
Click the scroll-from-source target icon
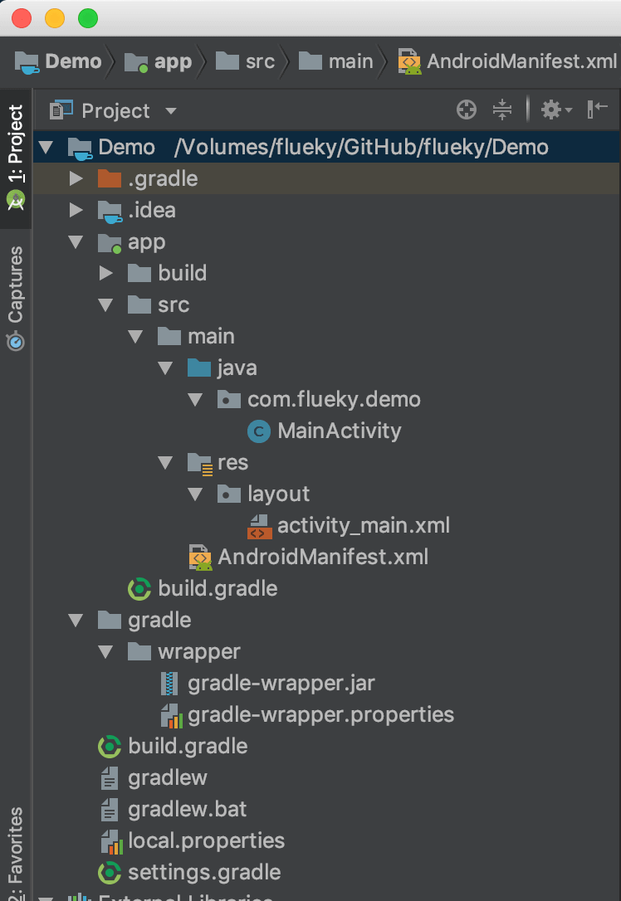point(467,110)
